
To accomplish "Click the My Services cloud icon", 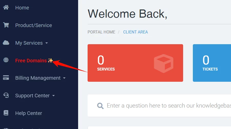I will (x=6, y=43).
